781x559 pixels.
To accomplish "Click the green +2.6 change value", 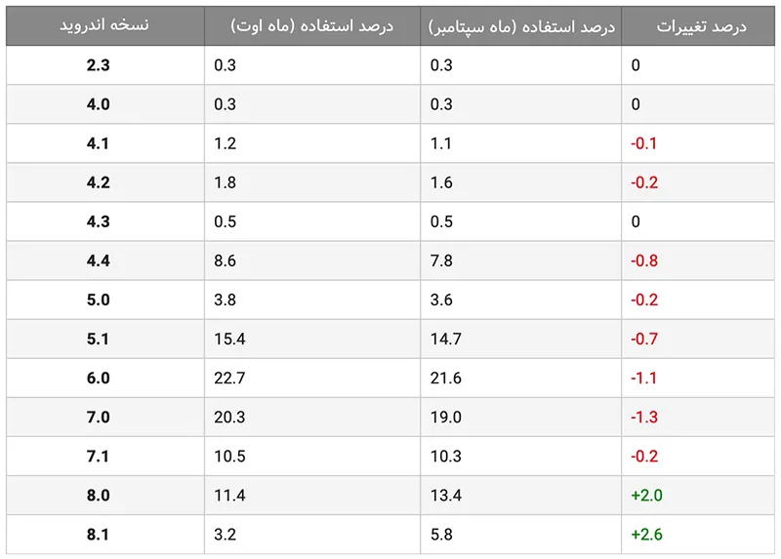I will point(646,534).
